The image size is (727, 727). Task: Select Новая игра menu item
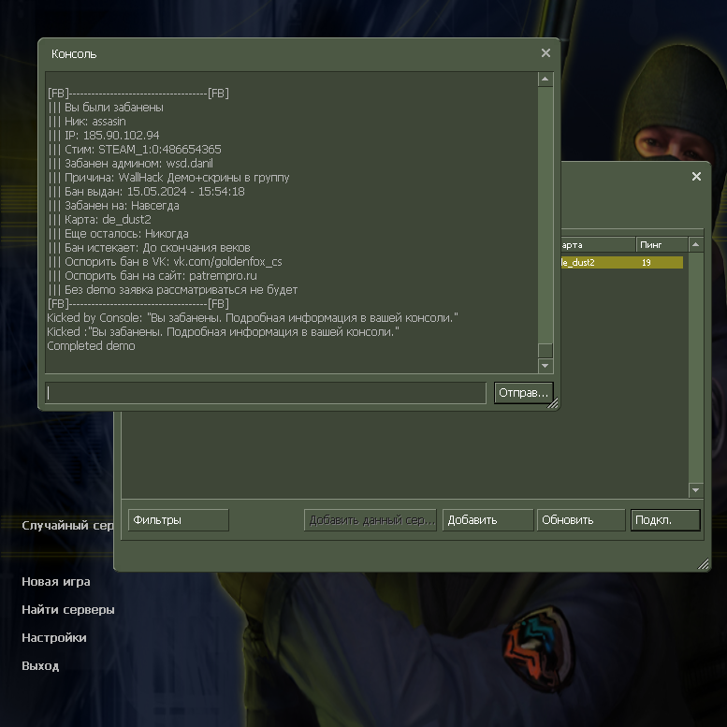click(x=56, y=581)
